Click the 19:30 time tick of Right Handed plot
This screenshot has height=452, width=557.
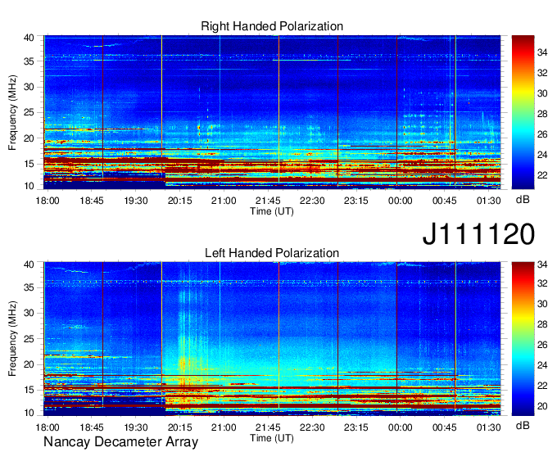136,201
